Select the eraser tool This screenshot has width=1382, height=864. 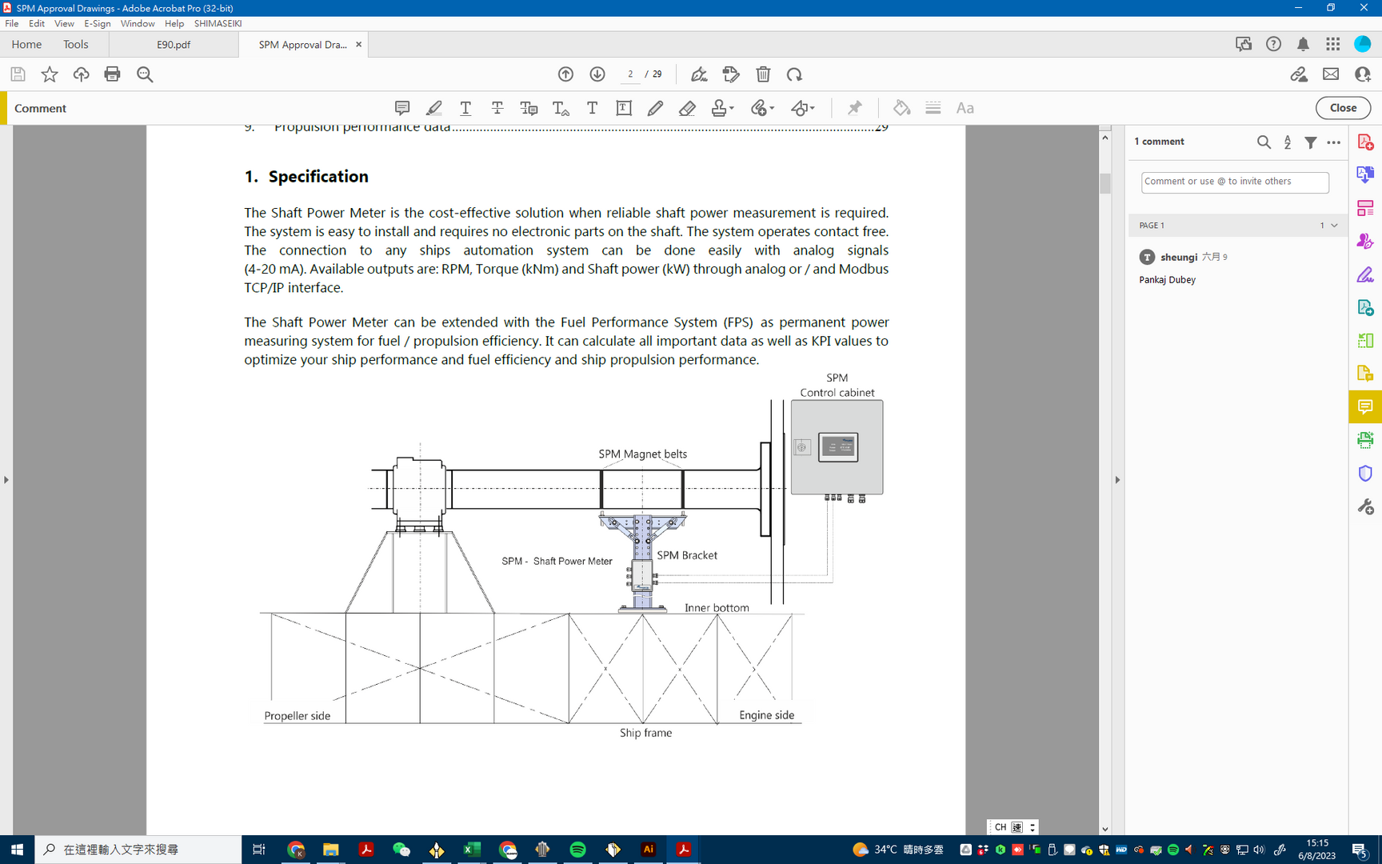(x=687, y=108)
